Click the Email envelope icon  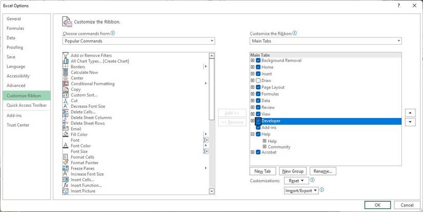(x=66, y=129)
